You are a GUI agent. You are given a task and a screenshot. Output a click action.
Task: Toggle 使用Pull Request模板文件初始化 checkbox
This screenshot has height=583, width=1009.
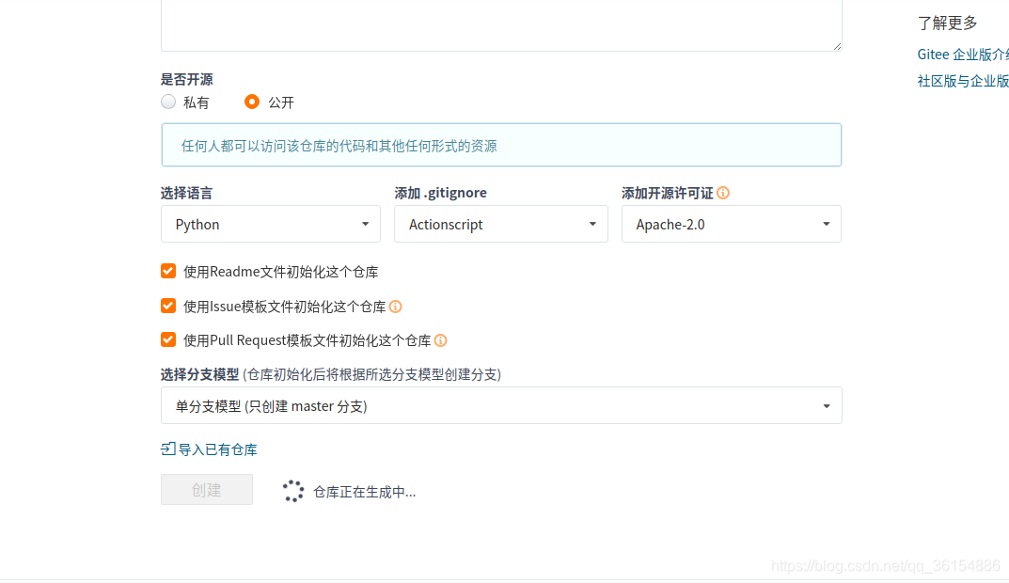168,339
